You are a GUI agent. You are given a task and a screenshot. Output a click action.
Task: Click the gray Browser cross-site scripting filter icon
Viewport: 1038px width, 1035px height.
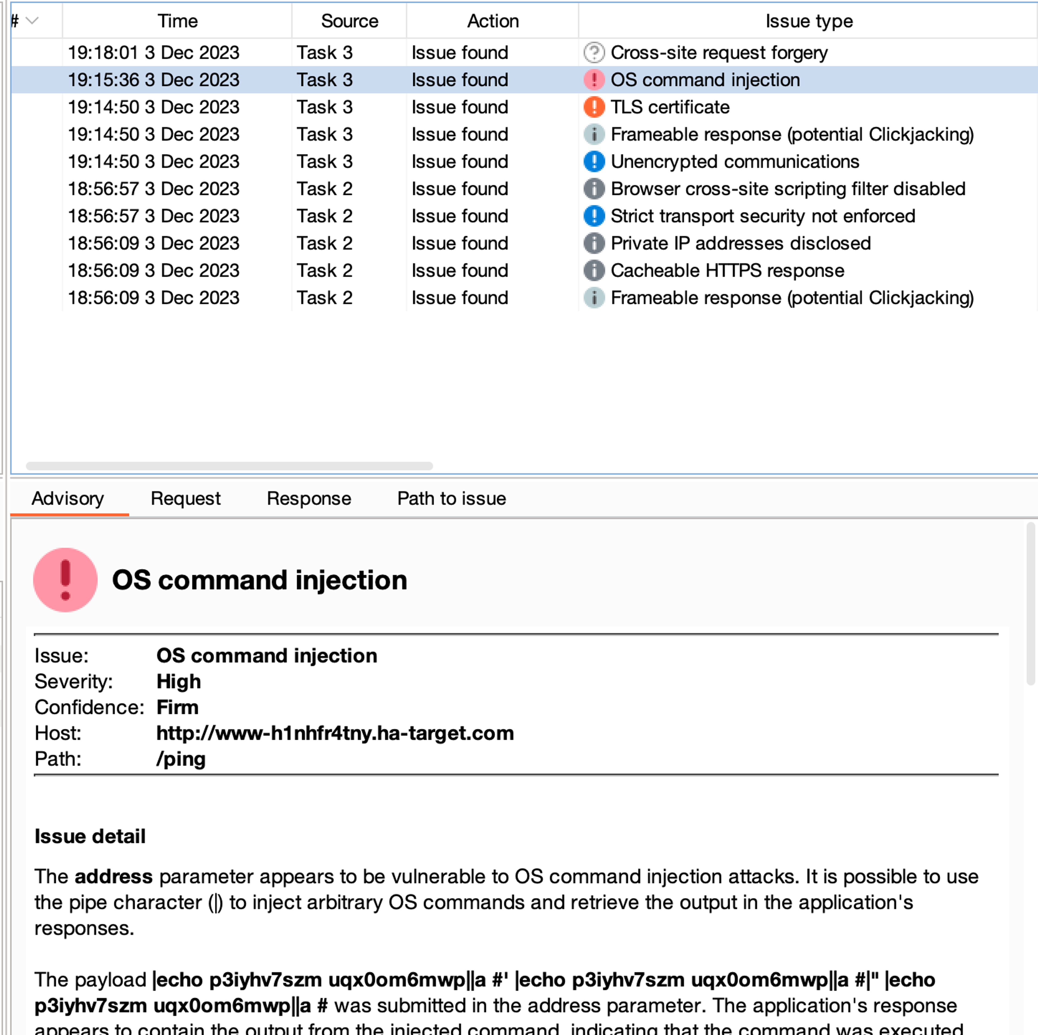point(594,189)
